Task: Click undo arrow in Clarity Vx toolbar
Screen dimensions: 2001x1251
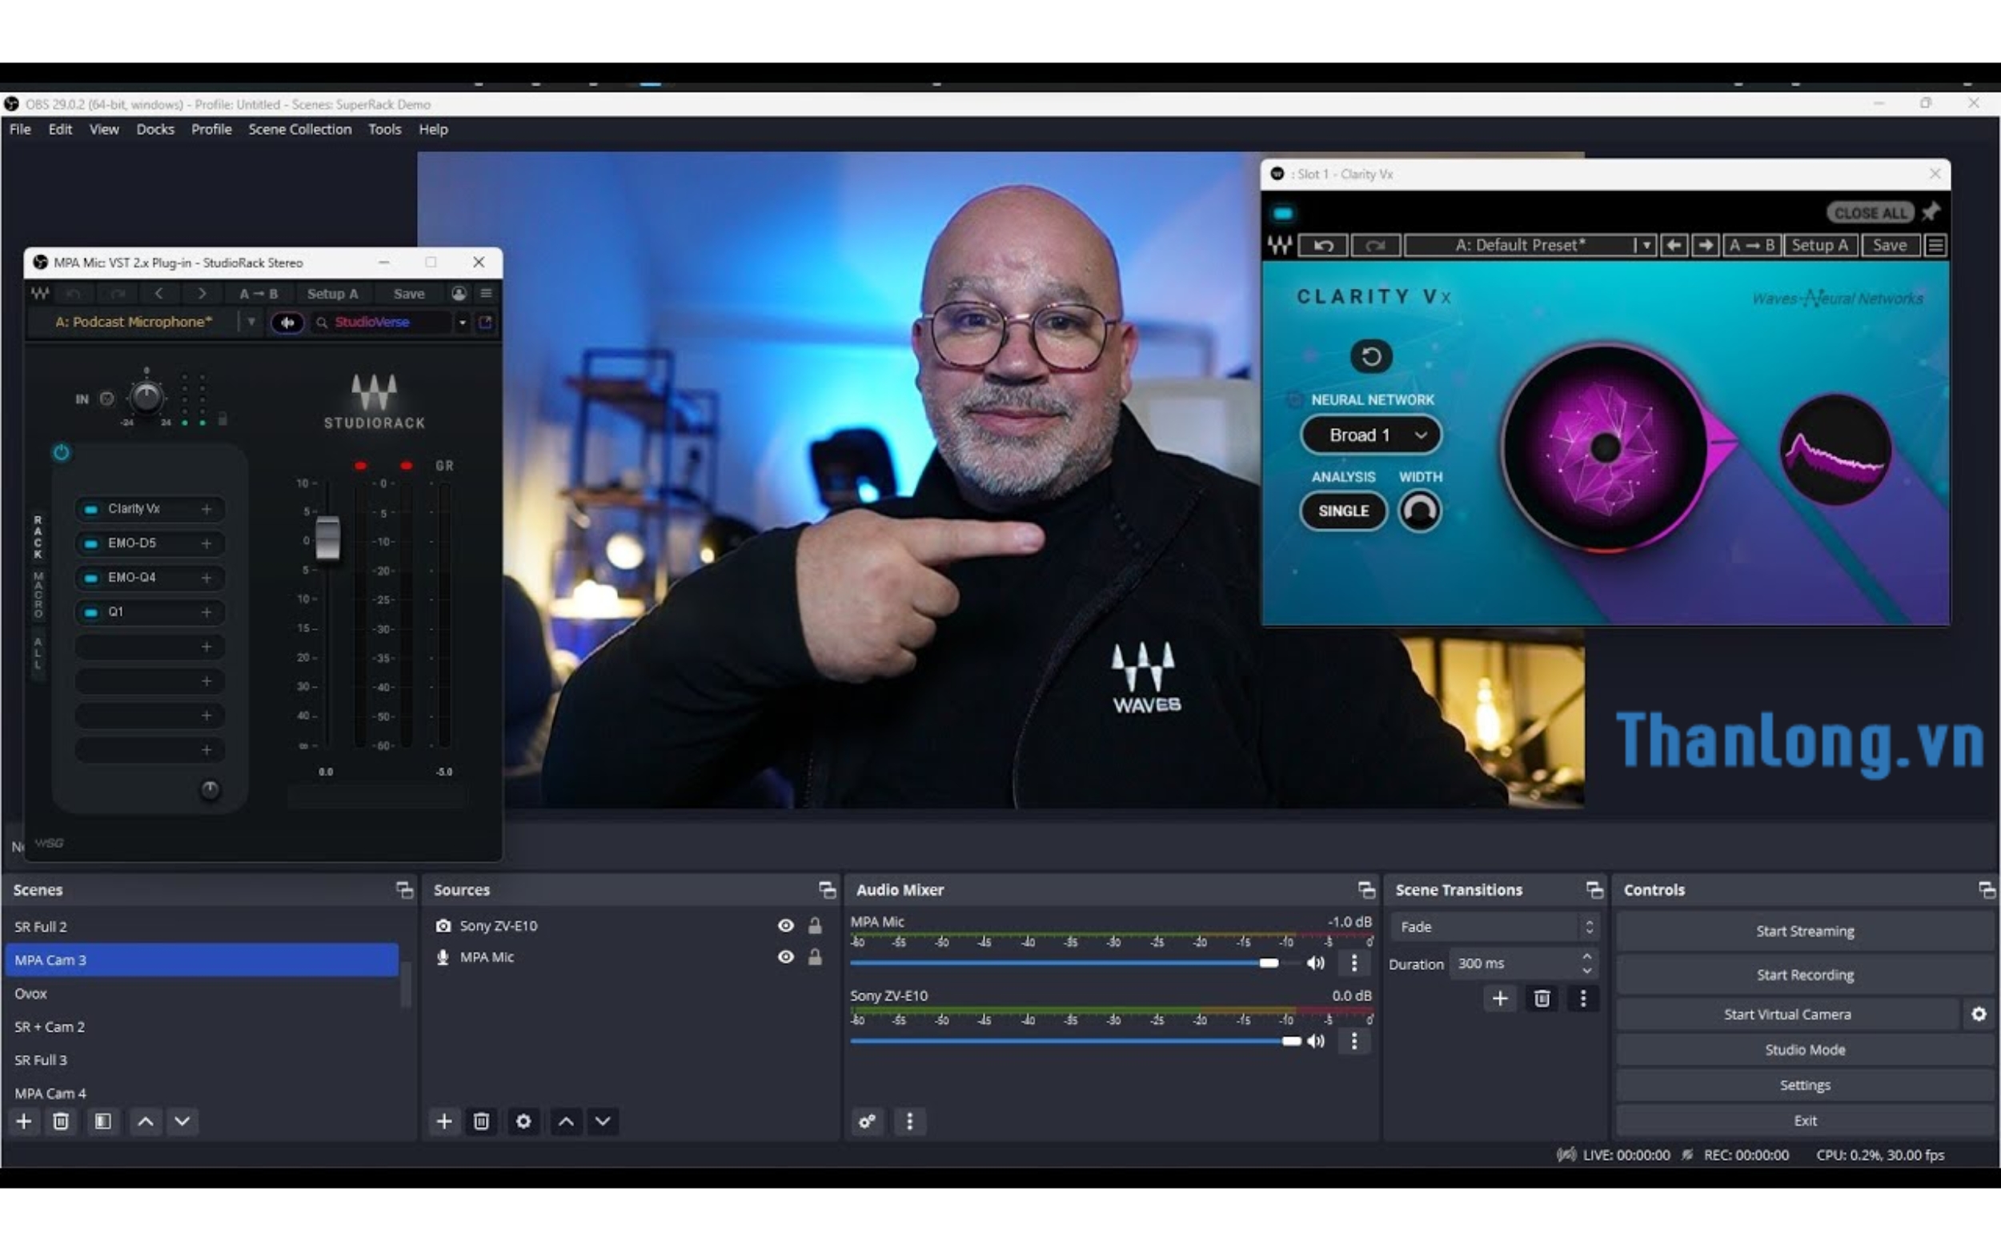Action: click(x=1323, y=245)
